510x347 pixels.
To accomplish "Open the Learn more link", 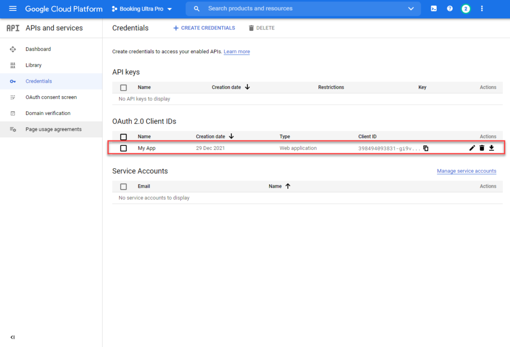I will tap(237, 51).
